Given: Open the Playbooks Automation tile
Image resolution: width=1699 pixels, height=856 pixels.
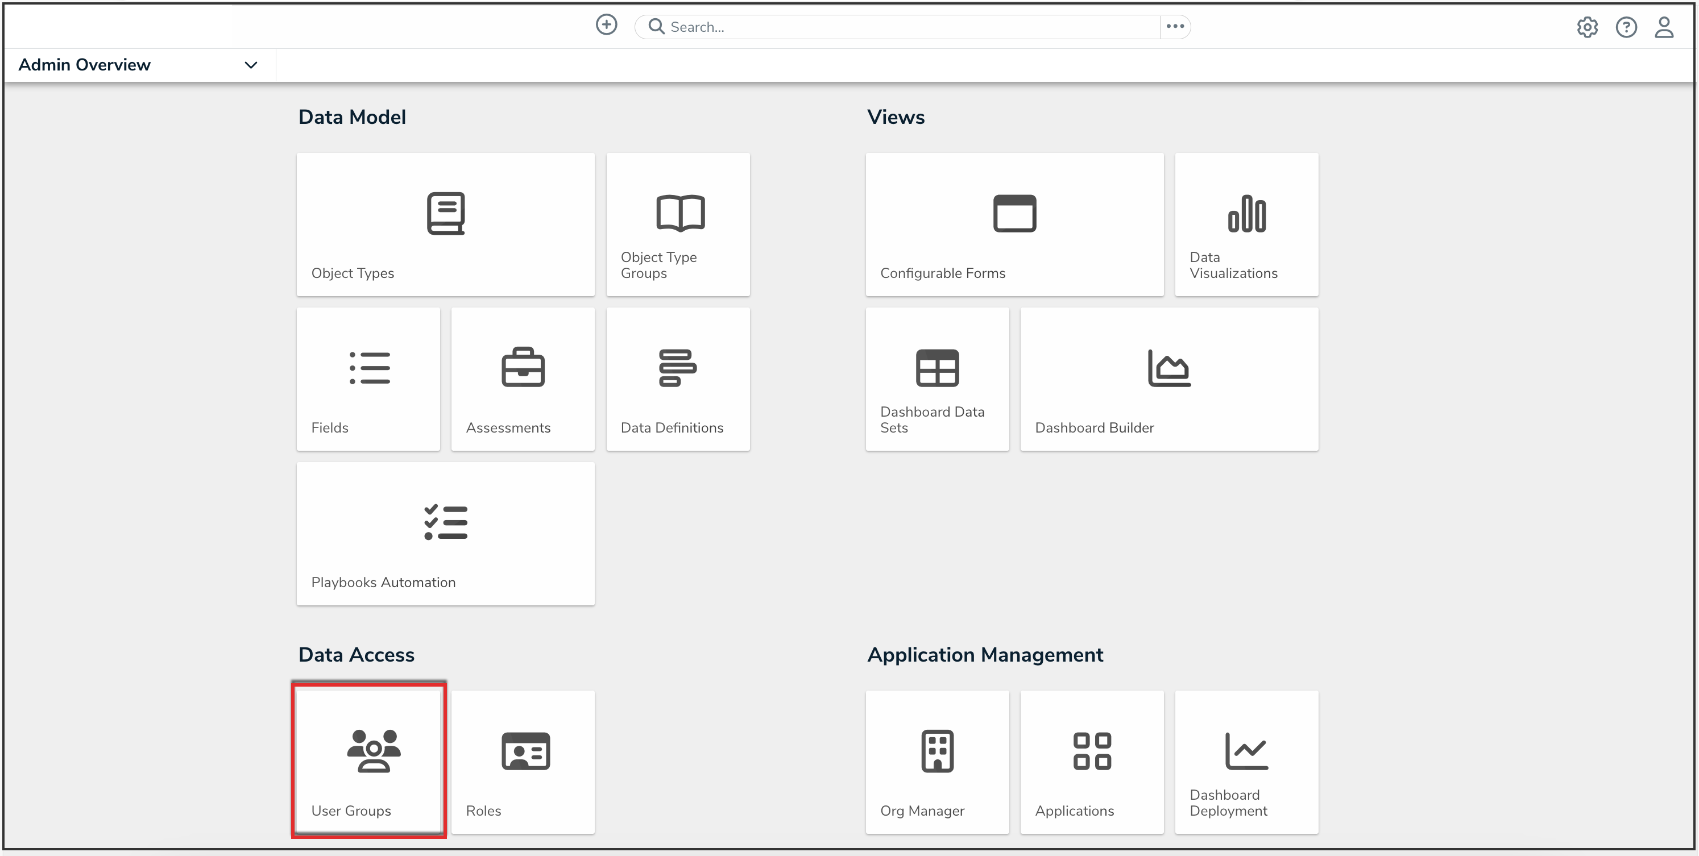Looking at the screenshot, I should click(x=445, y=533).
